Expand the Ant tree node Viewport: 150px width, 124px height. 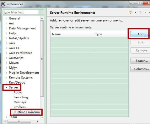pyautogui.click(x=6, y=23)
